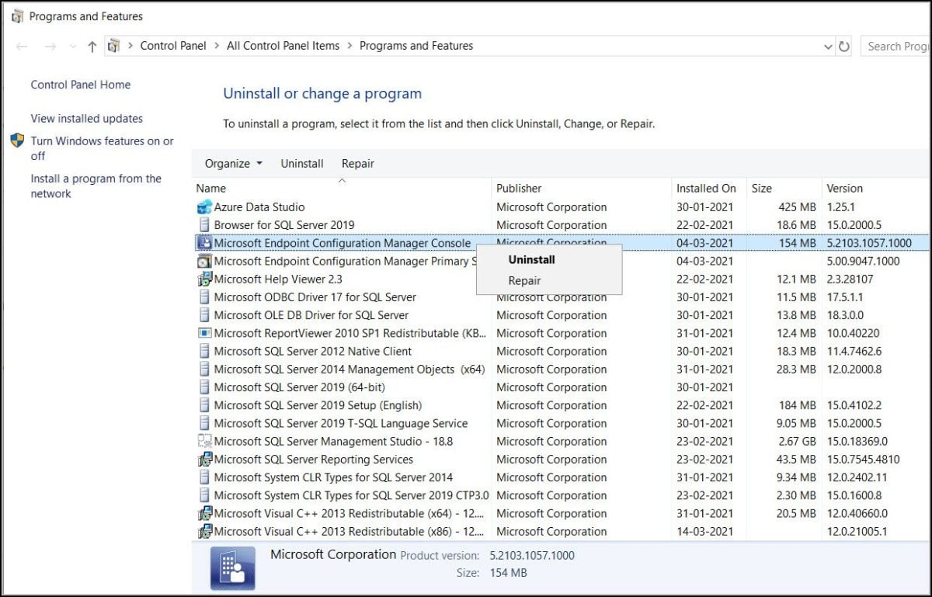Go forward with the forward arrow
The image size is (932, 597).
point(50,47)
